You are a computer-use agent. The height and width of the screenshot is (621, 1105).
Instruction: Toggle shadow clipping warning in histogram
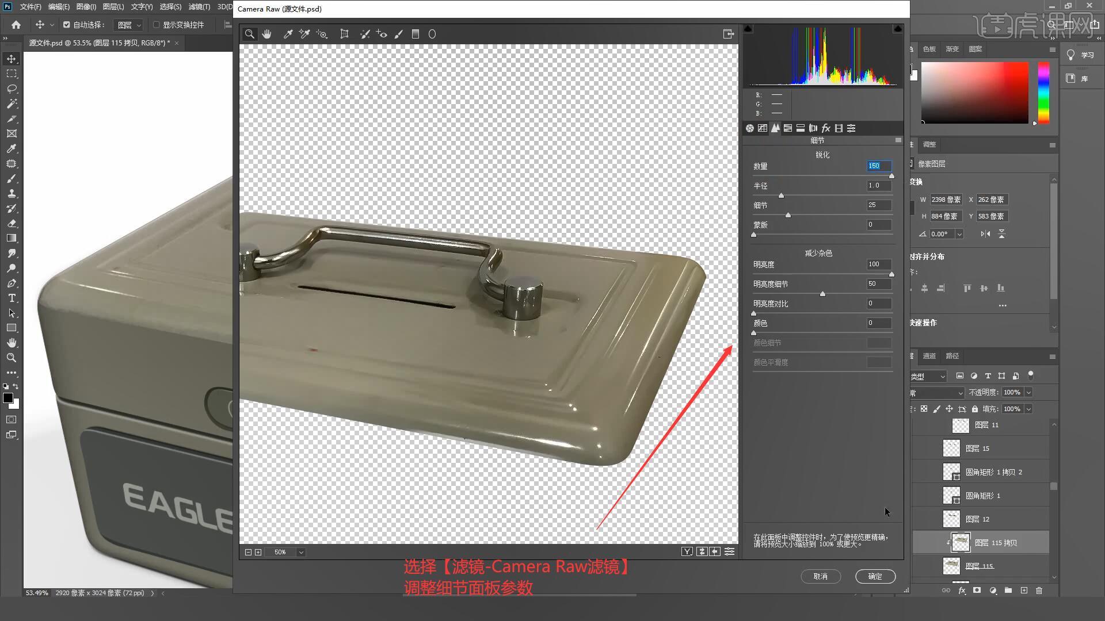click(748, 28)
